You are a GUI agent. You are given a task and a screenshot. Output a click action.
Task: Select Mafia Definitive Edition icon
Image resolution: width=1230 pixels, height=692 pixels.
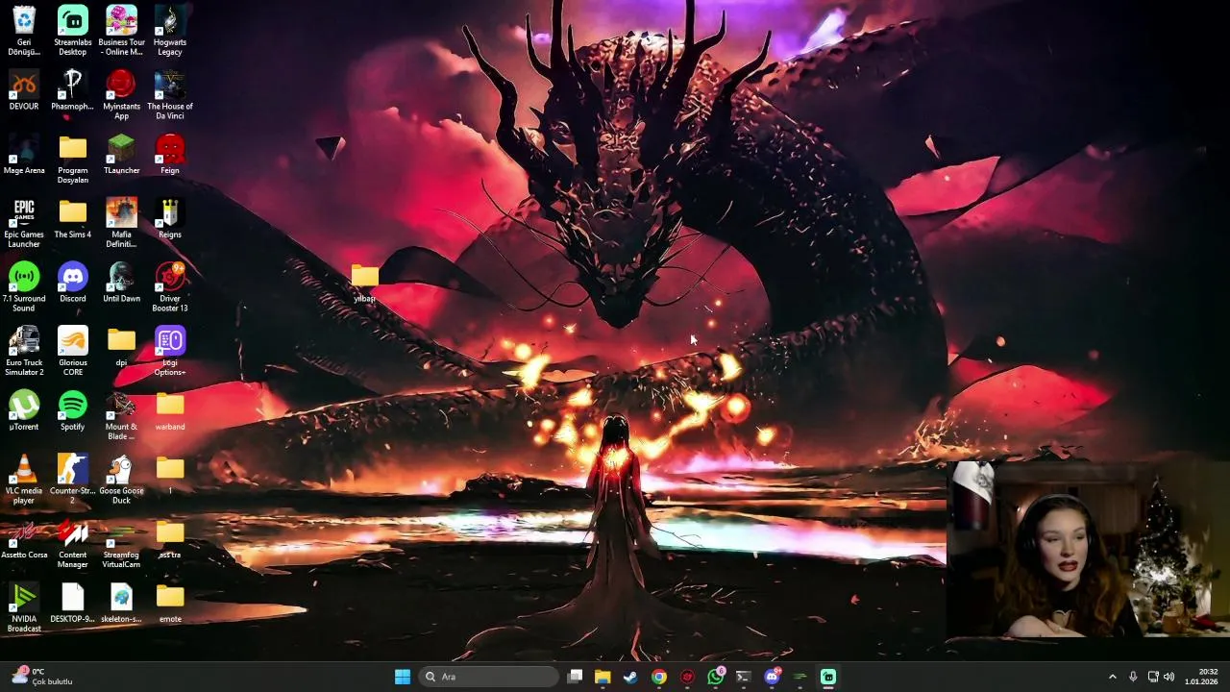121,223
